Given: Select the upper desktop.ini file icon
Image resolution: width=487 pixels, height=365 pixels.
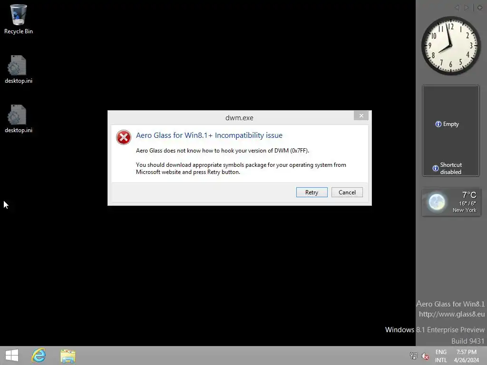Looking at the screenshot, I should pos(19,69).
